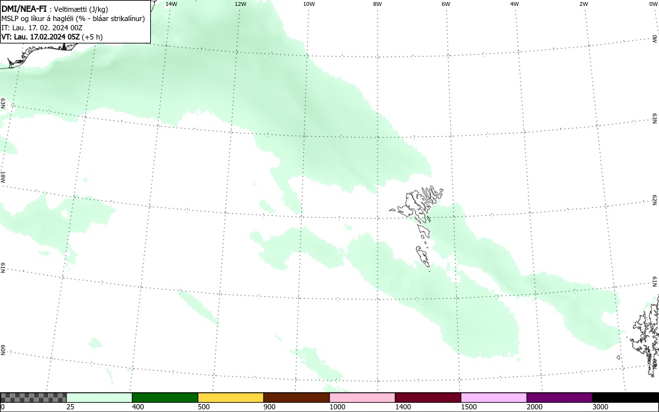This screenshot has width=659, height=412.
Task: Click the yellow 500–900 legend swatch
Action: [x=231, y=398]
